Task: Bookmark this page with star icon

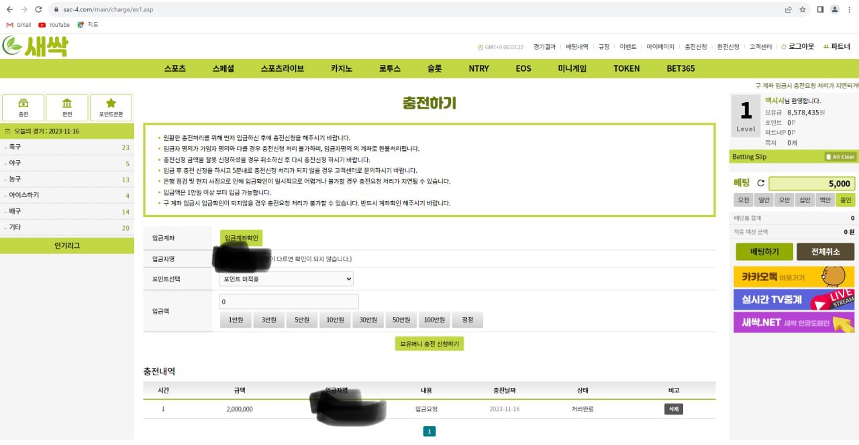Action: (x=803, y=9)
